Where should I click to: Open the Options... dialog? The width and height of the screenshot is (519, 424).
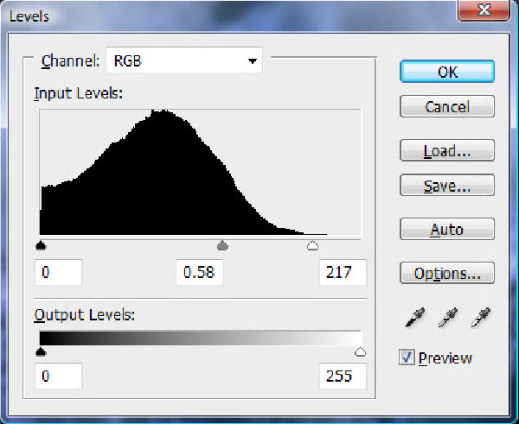click(x=447, y=273)
